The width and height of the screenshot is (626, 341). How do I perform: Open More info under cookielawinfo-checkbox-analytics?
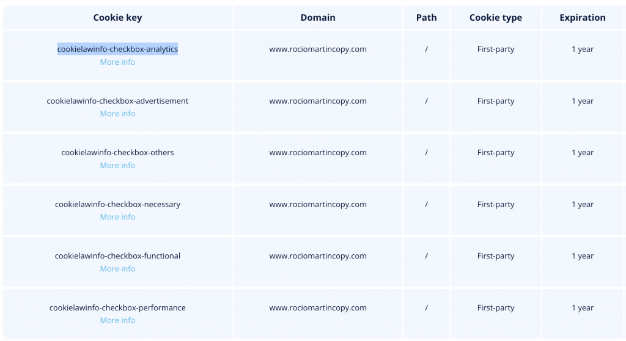117,62
